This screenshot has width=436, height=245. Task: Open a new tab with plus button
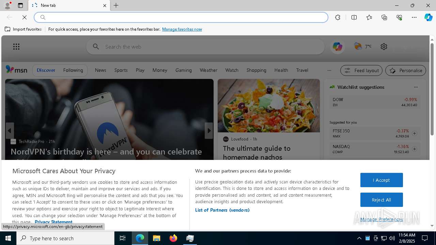click(x=116, y=5)
